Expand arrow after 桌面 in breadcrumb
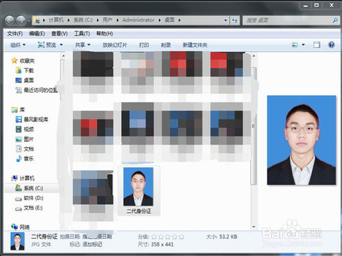 click(179, 20)
